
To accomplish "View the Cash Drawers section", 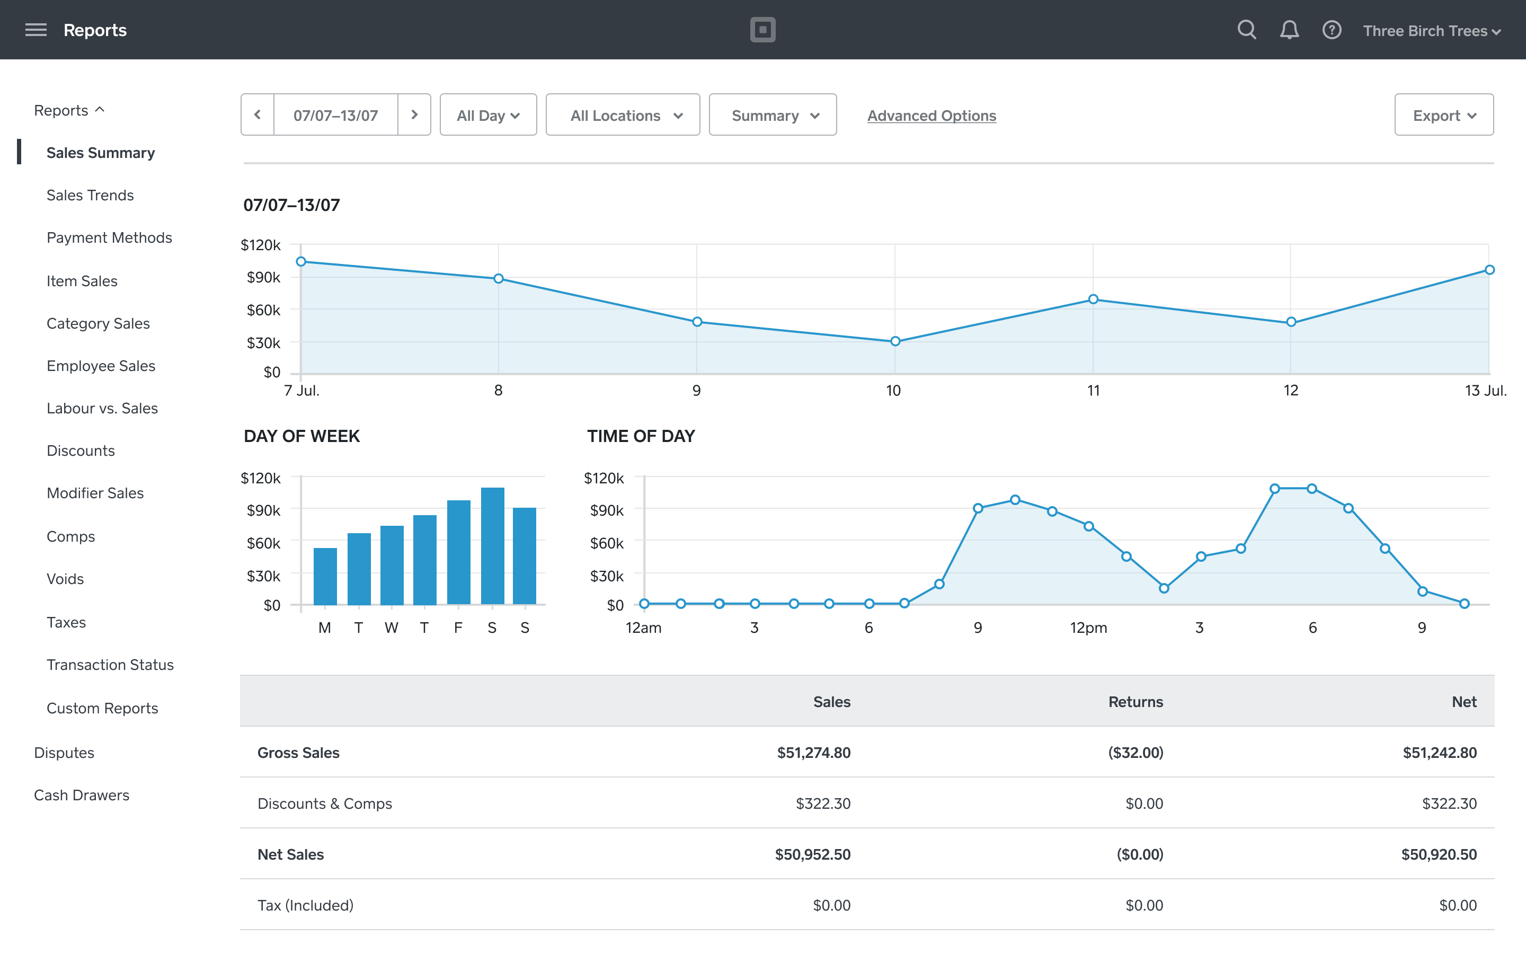I will (82, 794).
